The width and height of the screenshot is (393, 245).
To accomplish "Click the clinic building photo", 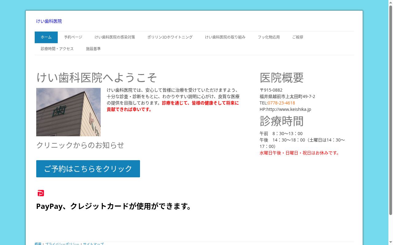I will pos(68,112).
